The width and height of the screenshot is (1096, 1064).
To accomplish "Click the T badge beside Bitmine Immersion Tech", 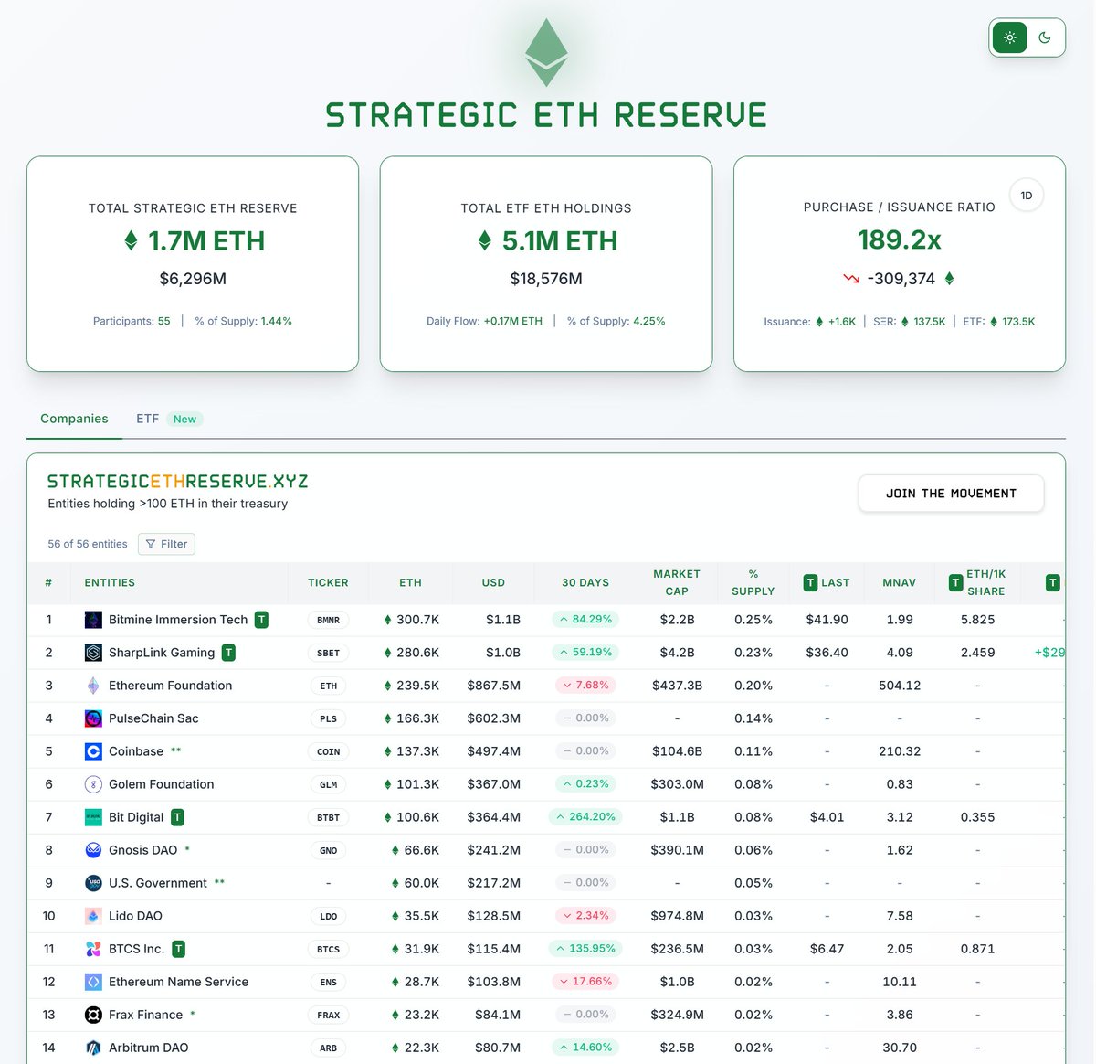I will pyautogui.click(x=261, y=620).
